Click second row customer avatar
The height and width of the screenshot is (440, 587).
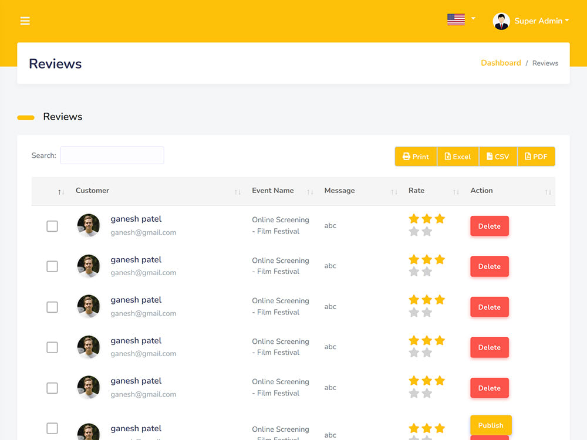coord(89,266)
